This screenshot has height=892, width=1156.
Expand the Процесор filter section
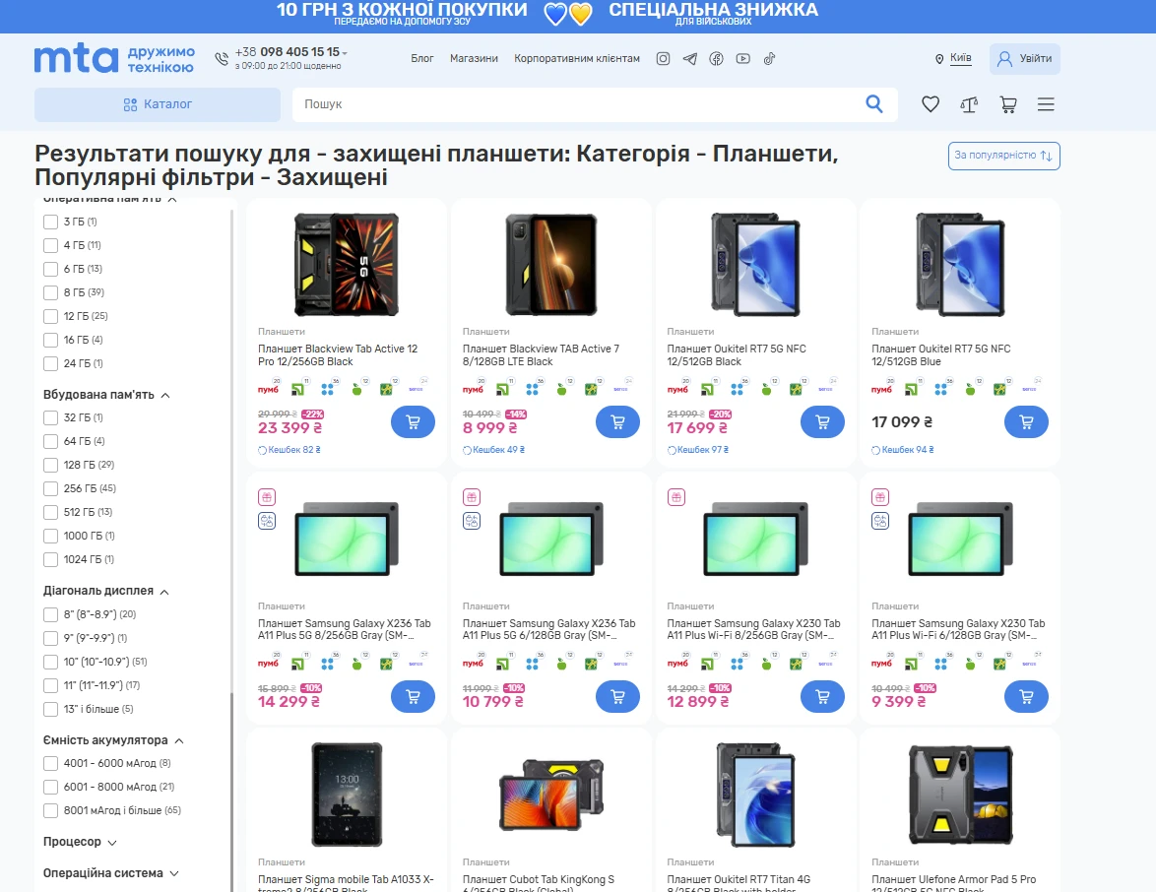[80, 843]
